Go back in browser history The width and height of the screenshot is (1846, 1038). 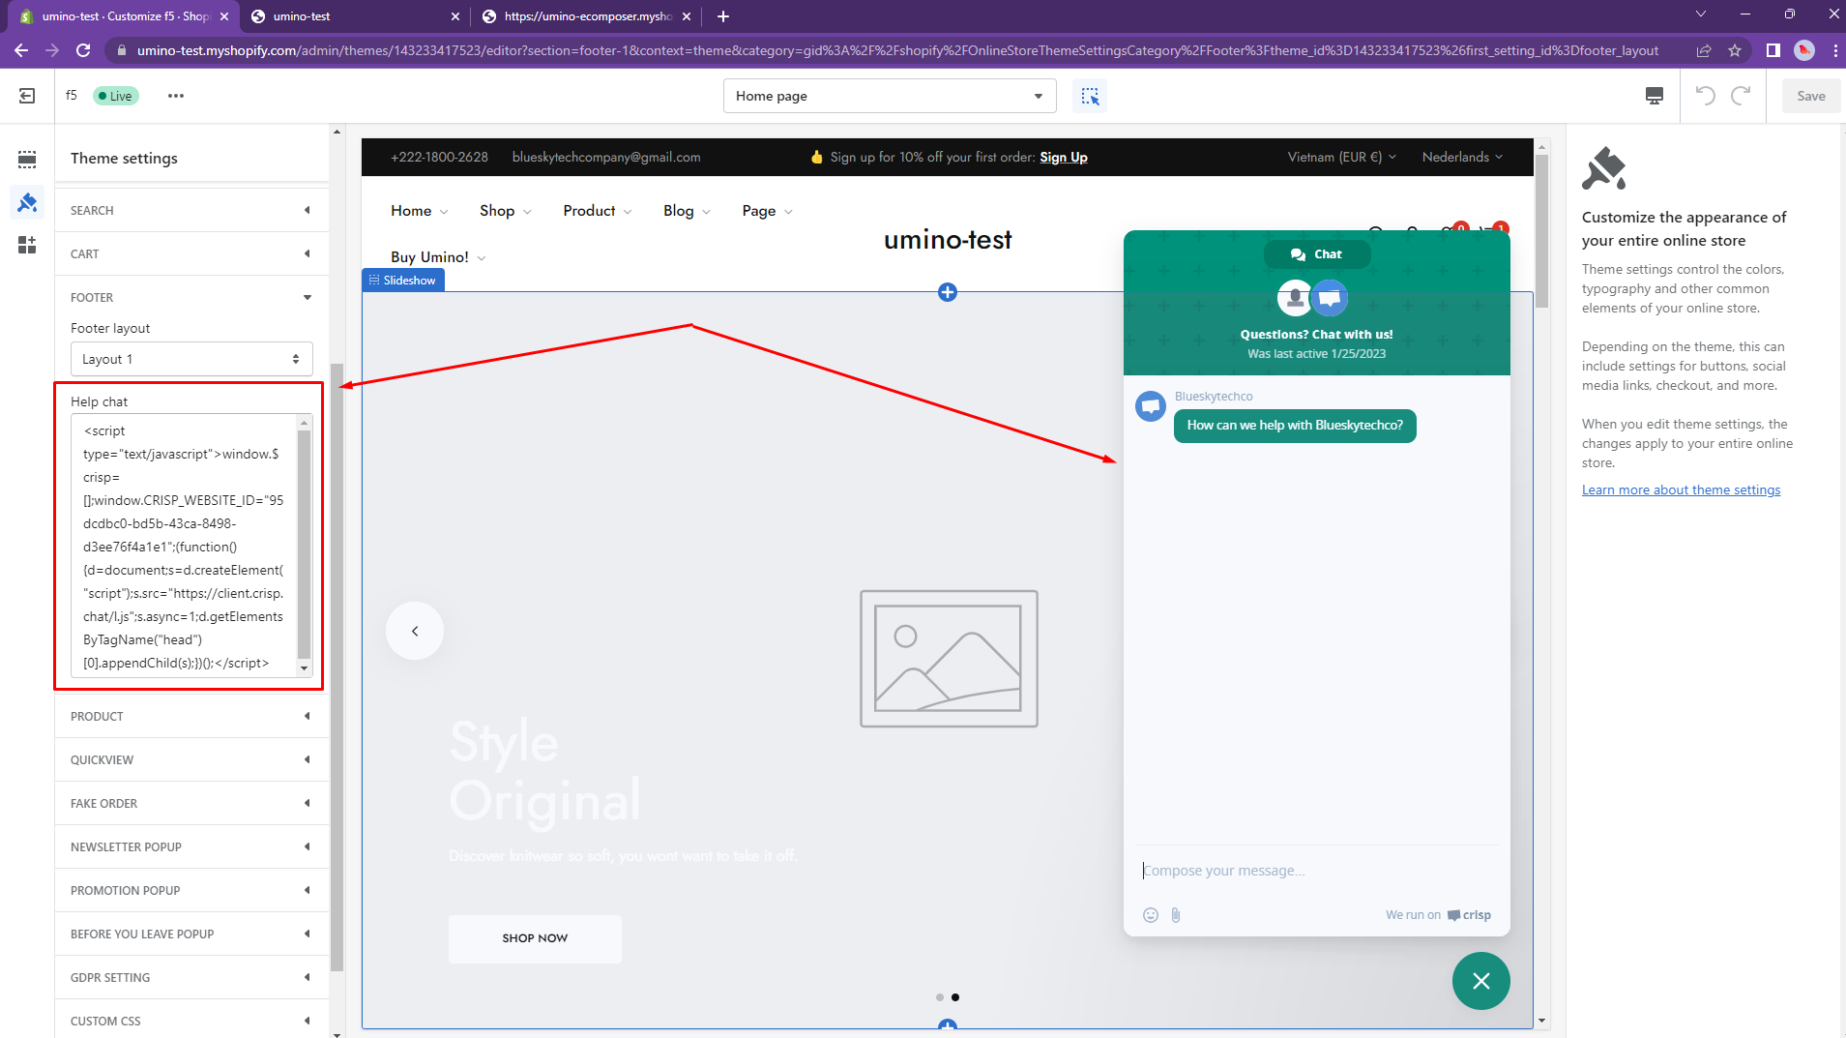point(21,50)
